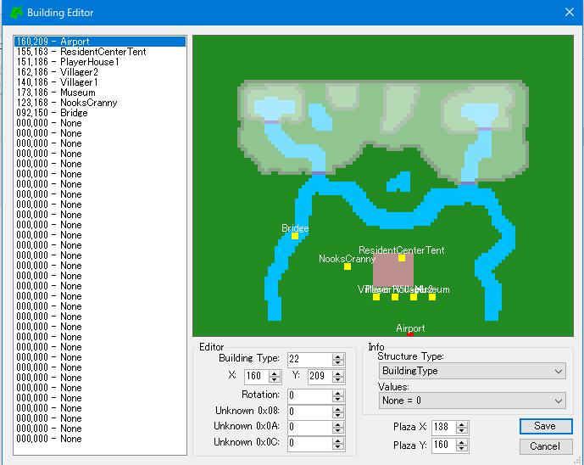The width and height of the screenshot is (584, 465).
Task: Click the Building Type input field
Action: tap(310, 360)
